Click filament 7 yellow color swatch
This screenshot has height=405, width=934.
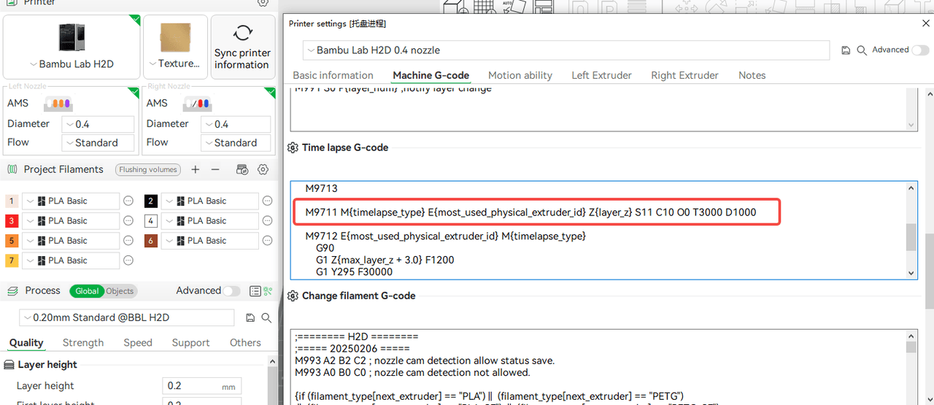[12, 261]
